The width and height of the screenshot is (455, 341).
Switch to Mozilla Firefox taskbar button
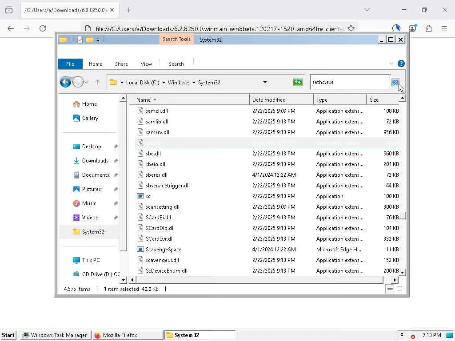(128, 335)
